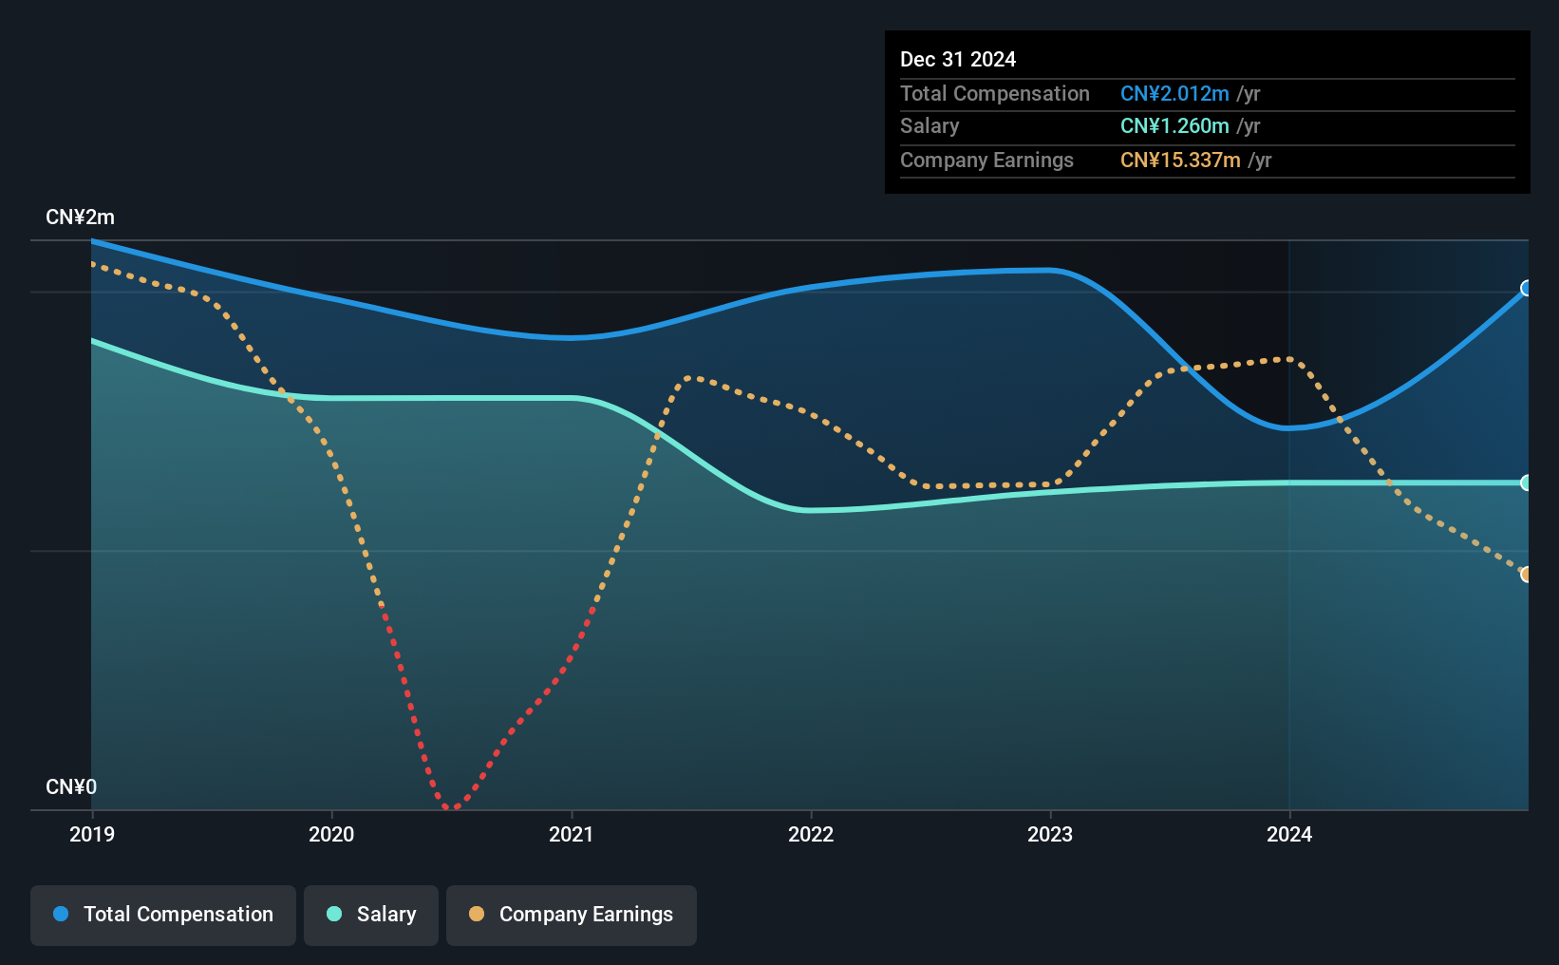Click the blue Total Compensation legend dot
The height and width of the screenshot is (965, 1559).
(61, 914)
